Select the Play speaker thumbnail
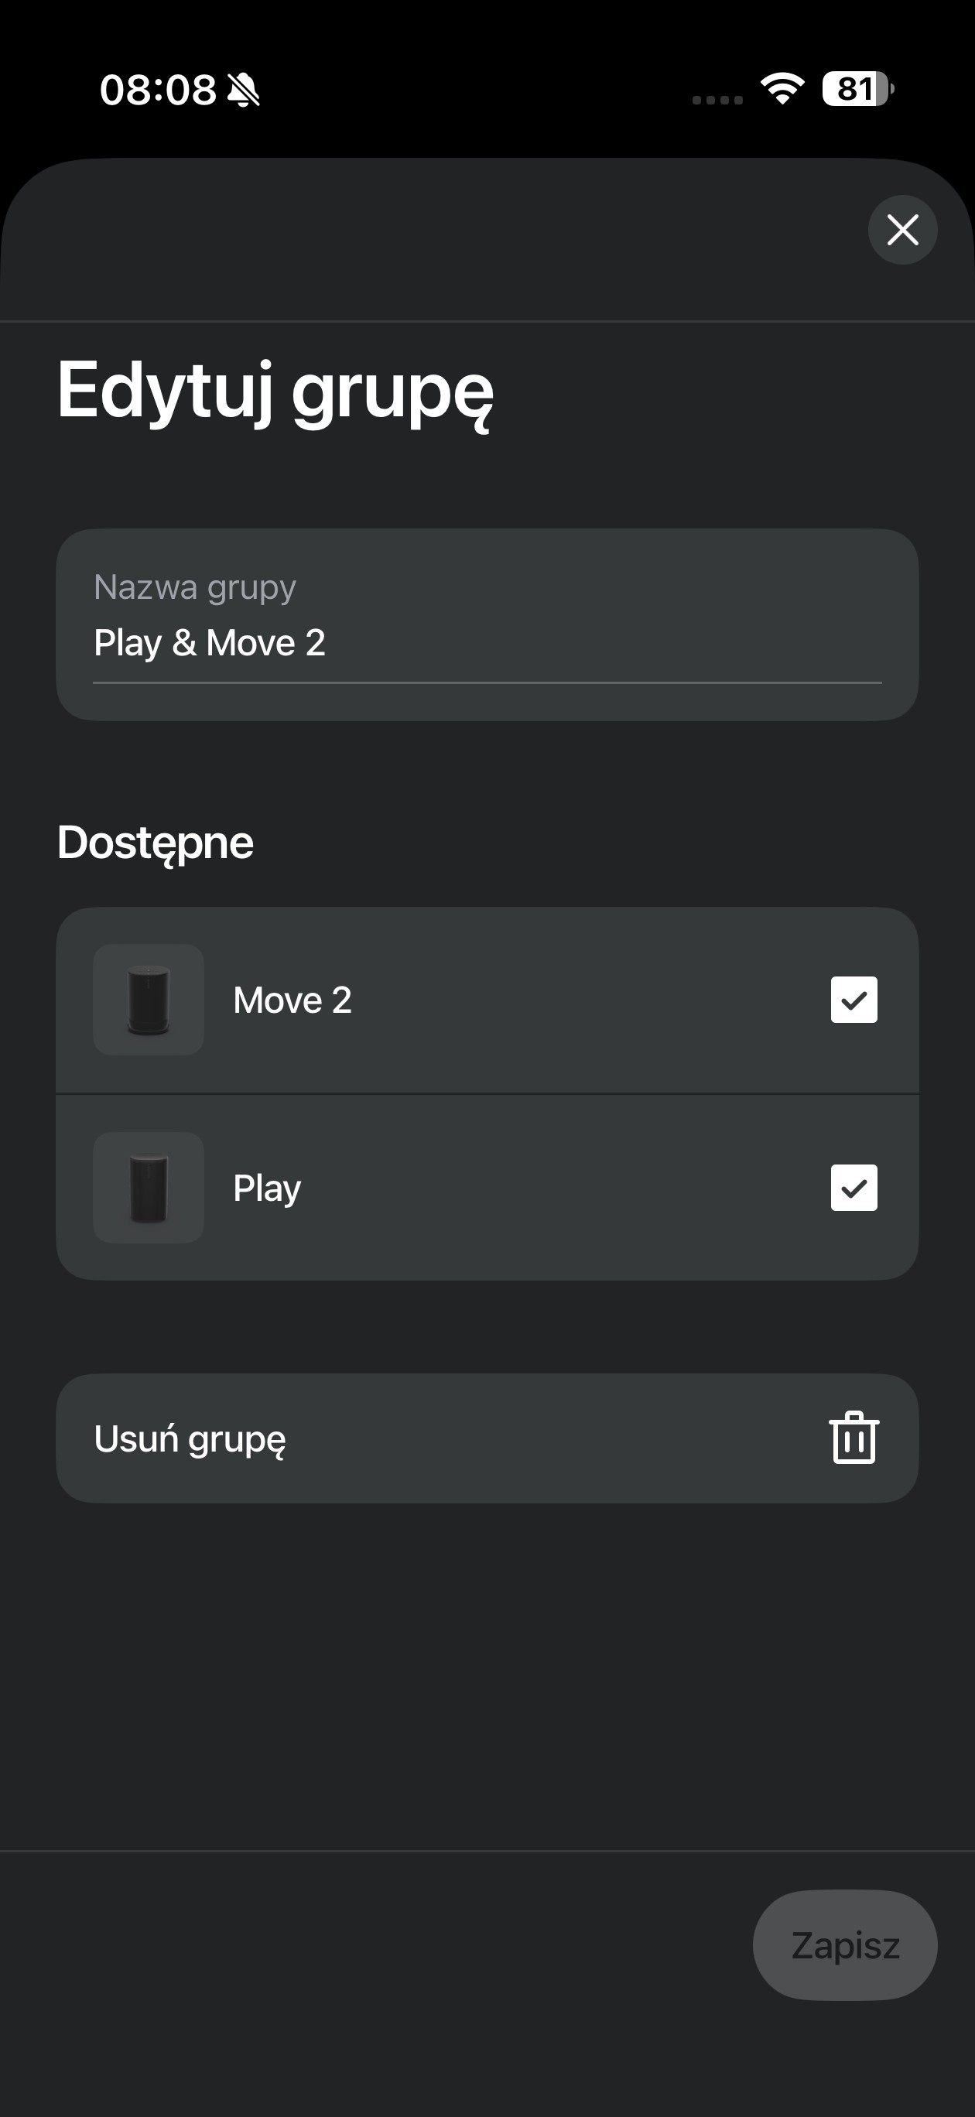This screenshot has width=975, height=2117. [149, 1188]
